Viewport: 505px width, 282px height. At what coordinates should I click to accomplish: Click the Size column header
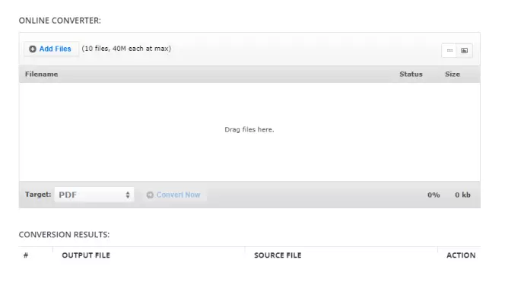point(453,74)
